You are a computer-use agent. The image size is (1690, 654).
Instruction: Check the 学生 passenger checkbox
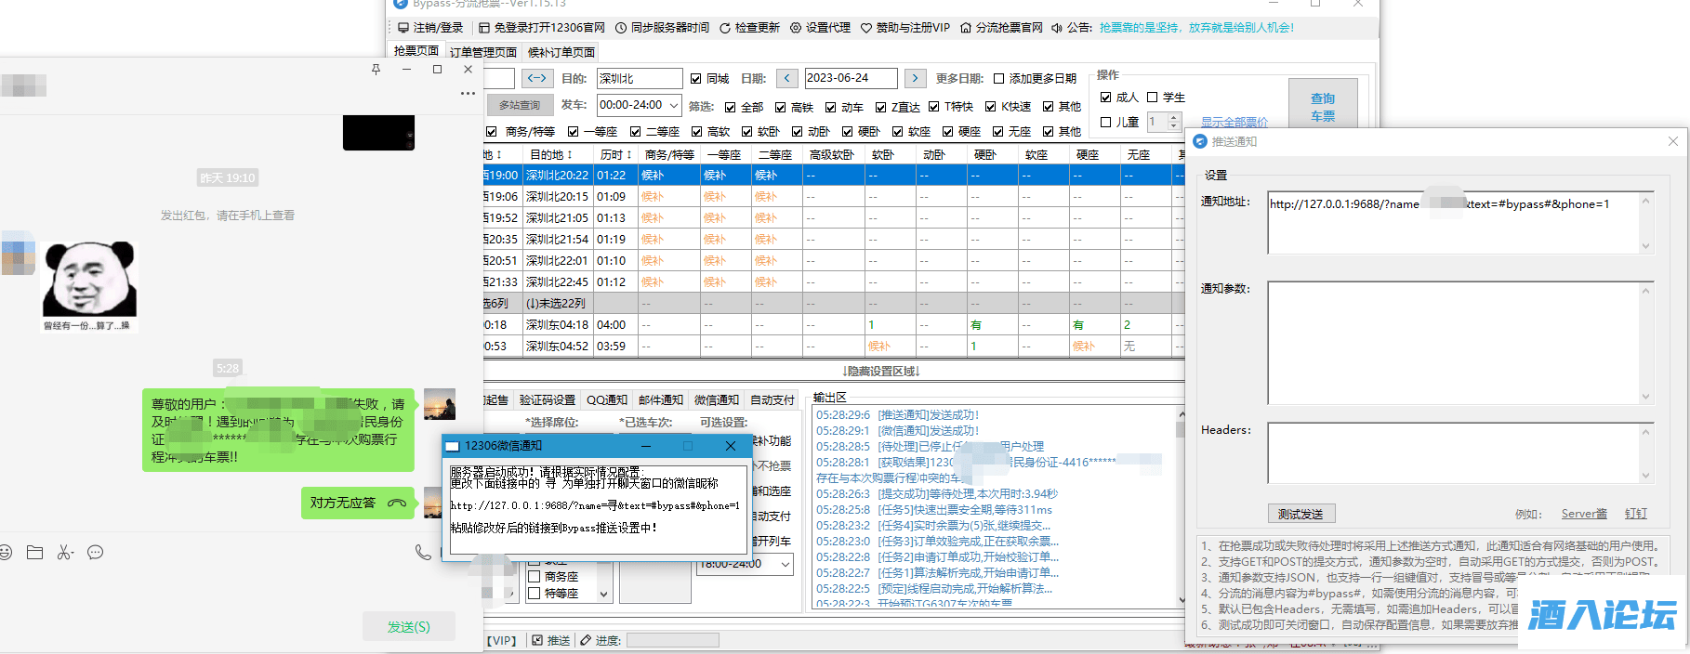pyautogui.click(x=1152, y=98)
